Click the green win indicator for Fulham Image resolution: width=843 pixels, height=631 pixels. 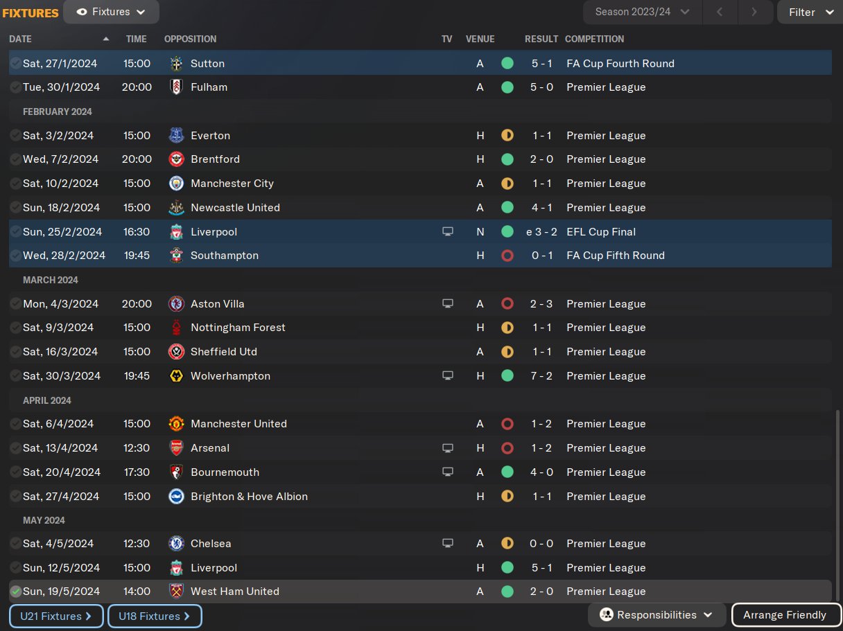pos(507,87)
